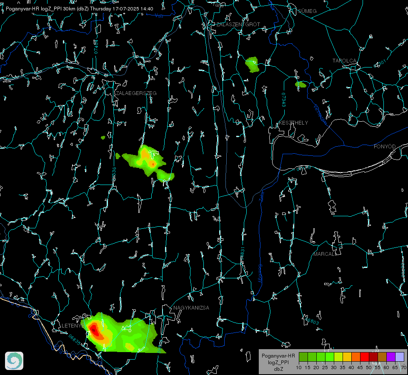
Task: Click the ZALASZENTGRÓT city label
Action: click(x=238, y=25)
